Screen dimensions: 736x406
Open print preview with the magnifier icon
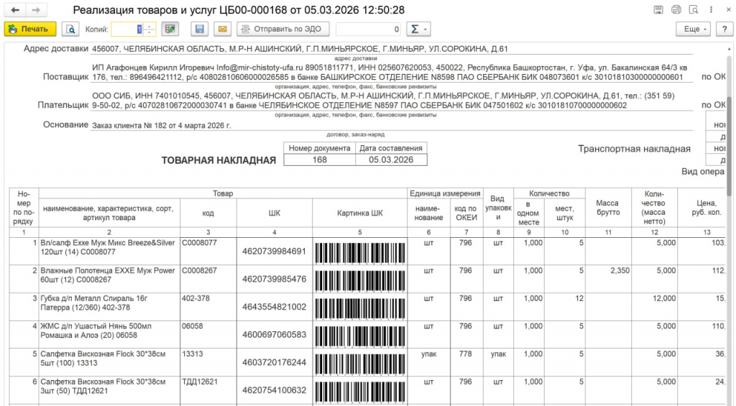click(x=70, y=29)
